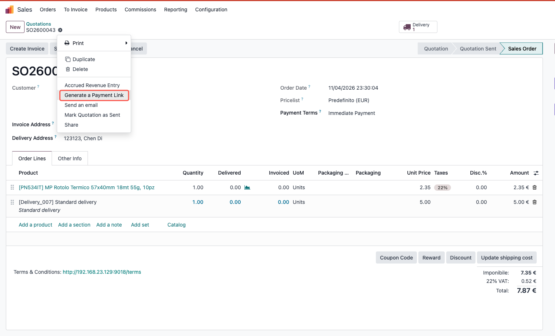Switch to the Other Info tab
The width and height of the screenshot is (555, 336).
tap(70, 158)
